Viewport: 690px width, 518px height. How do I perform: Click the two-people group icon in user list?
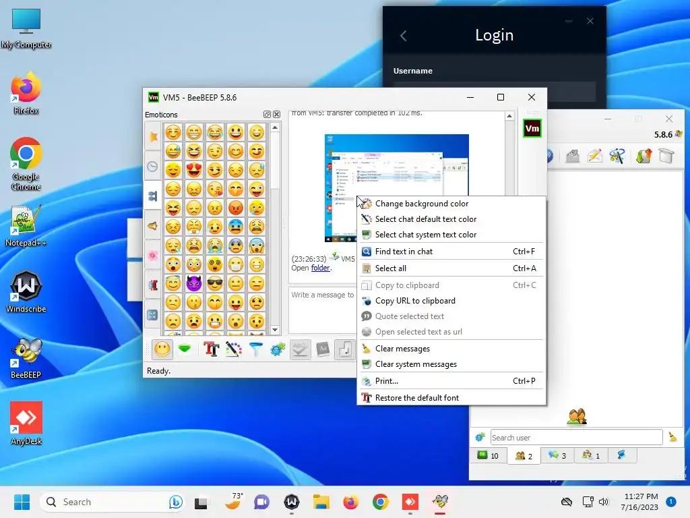(577, 417)
